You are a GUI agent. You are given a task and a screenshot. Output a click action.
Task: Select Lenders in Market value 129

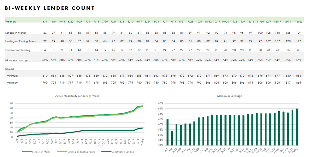tap(299, 32)
